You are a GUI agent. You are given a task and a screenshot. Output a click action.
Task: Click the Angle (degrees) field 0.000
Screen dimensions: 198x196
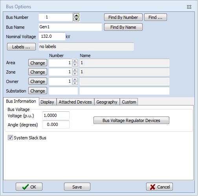coord(56,124)
